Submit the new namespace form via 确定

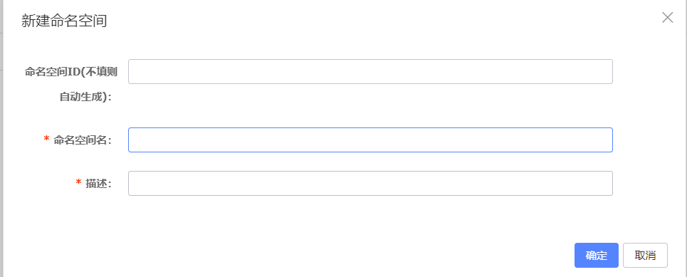click(597, 255)
